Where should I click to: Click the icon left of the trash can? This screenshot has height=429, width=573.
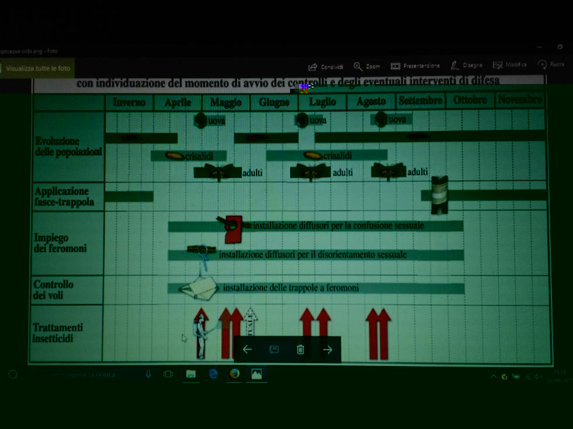pyautogui.click(x=274, y=350)
